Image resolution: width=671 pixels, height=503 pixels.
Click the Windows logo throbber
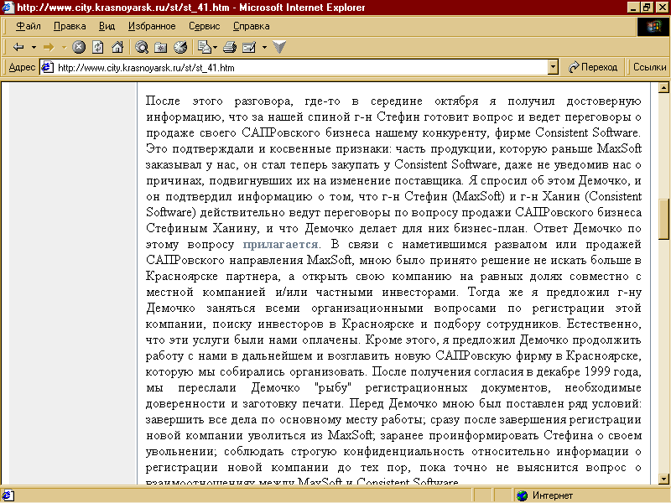point(653,28)
